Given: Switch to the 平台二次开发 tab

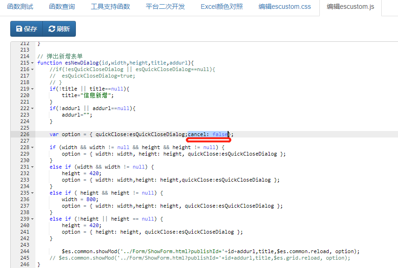Looking at the screenshot, I should click(x=165, y=7).
